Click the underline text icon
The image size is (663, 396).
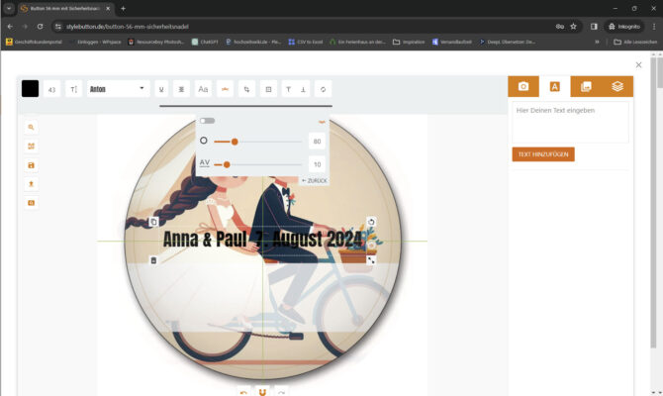pyautogui.click(x=161, y=89)
